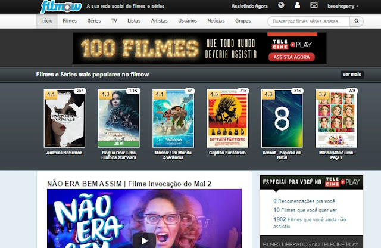Open the Sense8 poster
This screenshot has height=248, width=381.
point(282,119)
